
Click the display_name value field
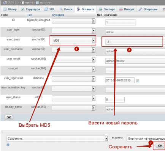(x=135, y=109)
